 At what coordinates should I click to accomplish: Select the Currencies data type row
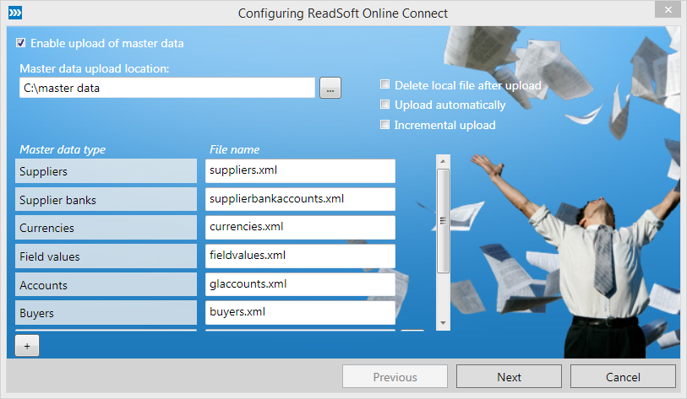click(106, 228)
